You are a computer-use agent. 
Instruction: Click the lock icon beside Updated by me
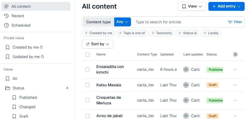[x=42, y=56]
